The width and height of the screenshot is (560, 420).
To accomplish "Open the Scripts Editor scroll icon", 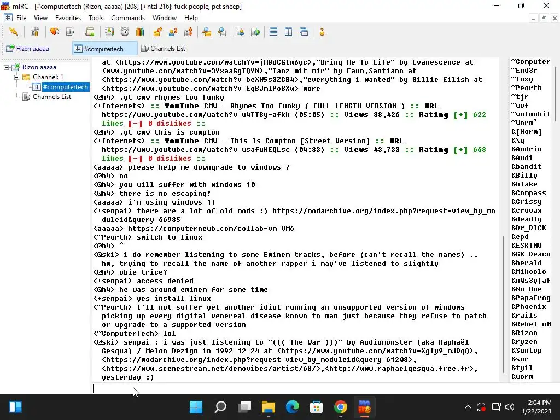I will point(90,32).
